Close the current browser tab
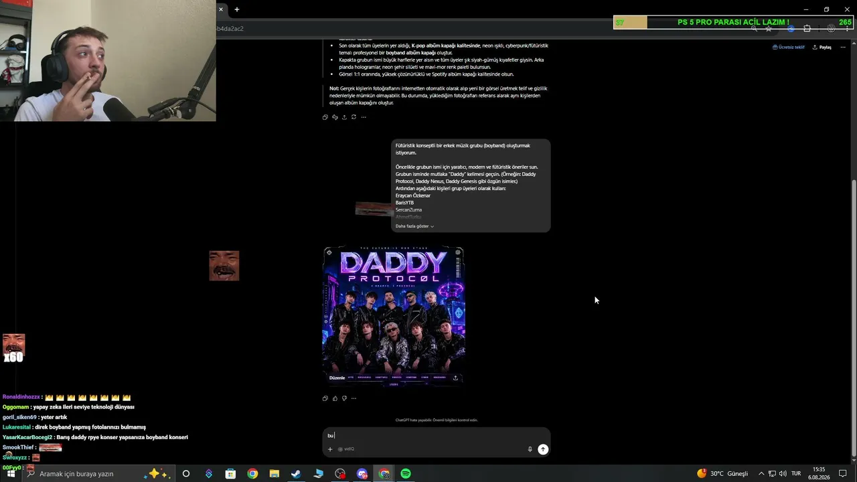 (220, 9)
